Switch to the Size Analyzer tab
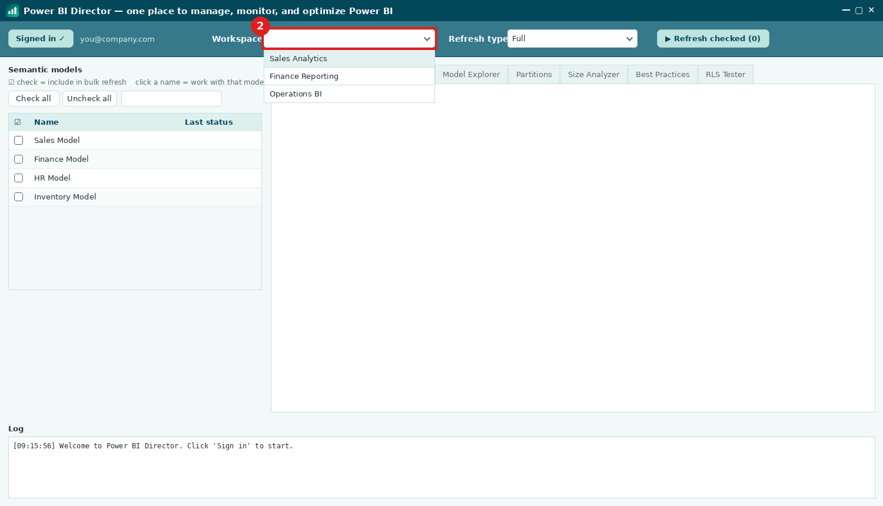 point(594,75)
